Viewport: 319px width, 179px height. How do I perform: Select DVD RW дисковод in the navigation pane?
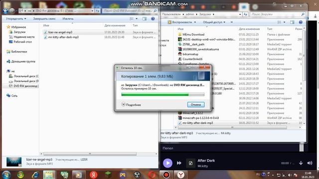26,86
